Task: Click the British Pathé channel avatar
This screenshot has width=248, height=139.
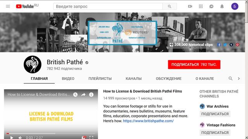Action: (33, 64)
